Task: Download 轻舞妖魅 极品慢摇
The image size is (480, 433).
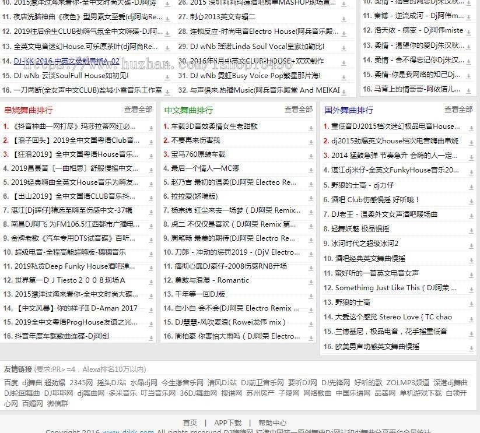Action: [471, 231]
